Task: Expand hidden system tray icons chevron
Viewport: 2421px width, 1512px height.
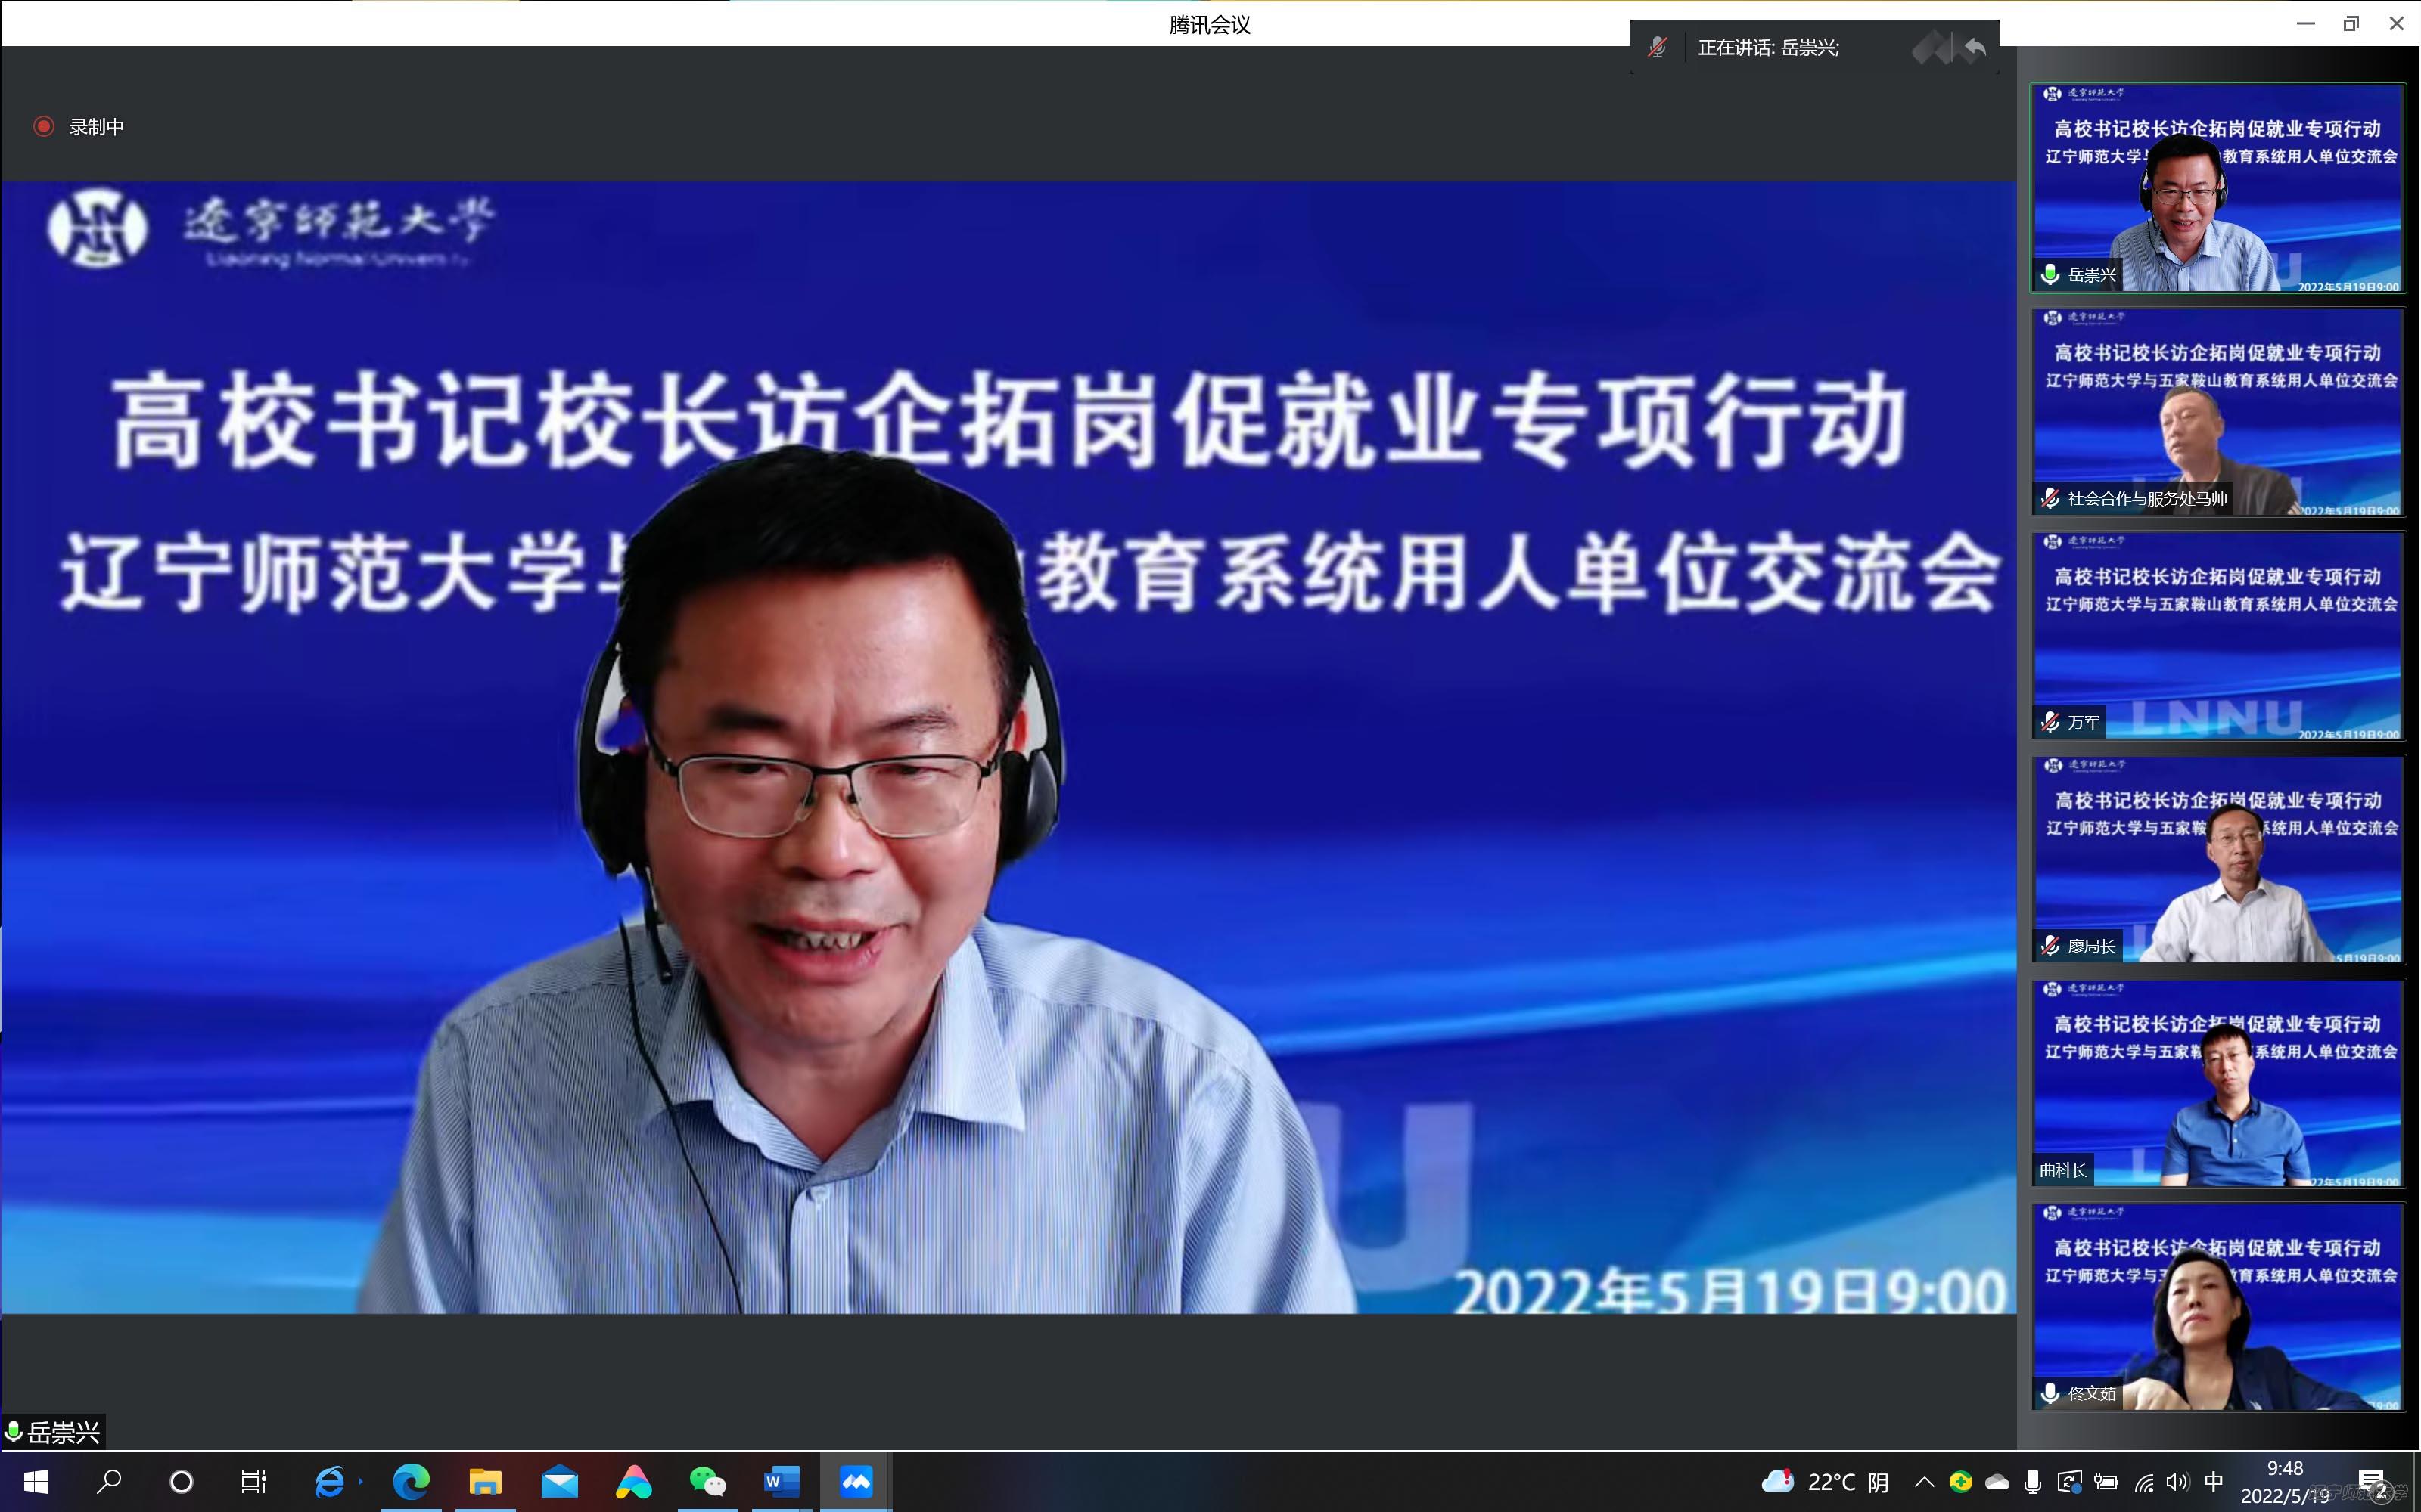Action: click(1924, 1481)
